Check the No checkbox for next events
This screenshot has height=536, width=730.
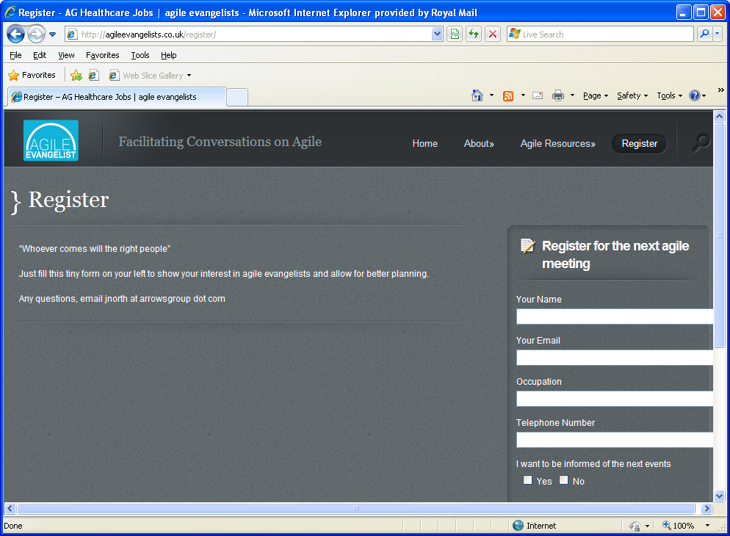click(x=564, y=479)
